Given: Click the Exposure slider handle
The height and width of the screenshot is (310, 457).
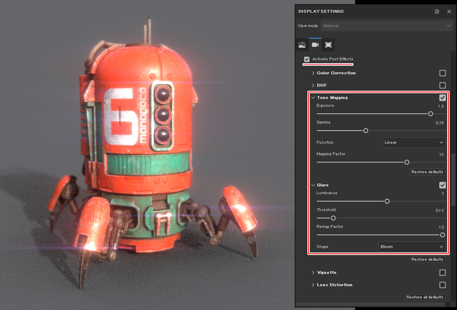Looking at the screenshot, I should (431, 114).
